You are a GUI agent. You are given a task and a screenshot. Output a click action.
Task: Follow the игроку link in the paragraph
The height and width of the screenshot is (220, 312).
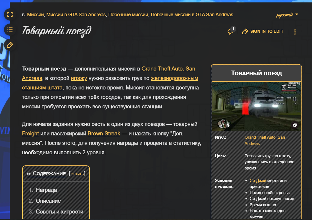(x=79, y=78)
